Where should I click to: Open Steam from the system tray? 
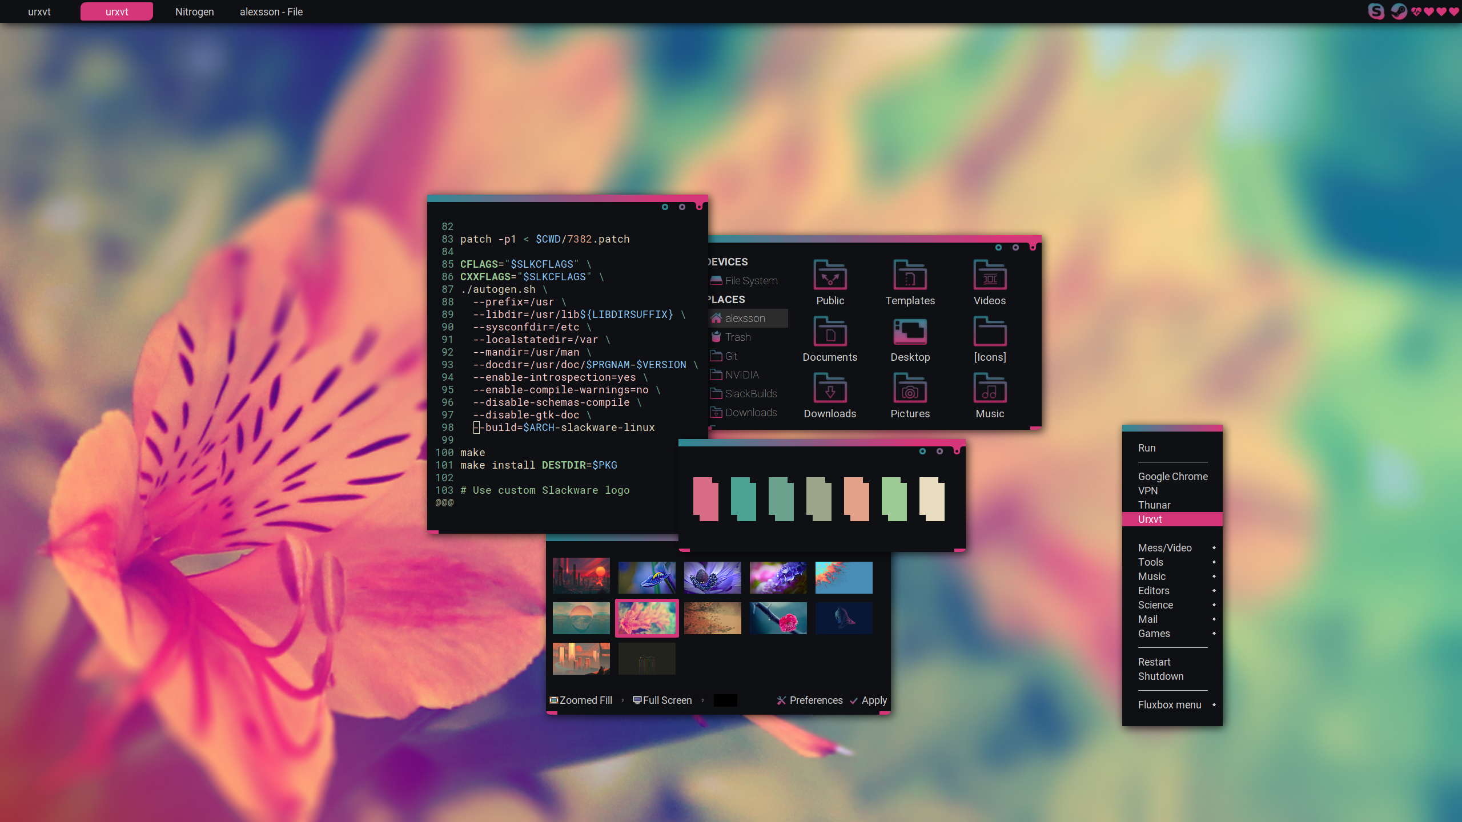pyautogui.click(x=1399, y=11)
